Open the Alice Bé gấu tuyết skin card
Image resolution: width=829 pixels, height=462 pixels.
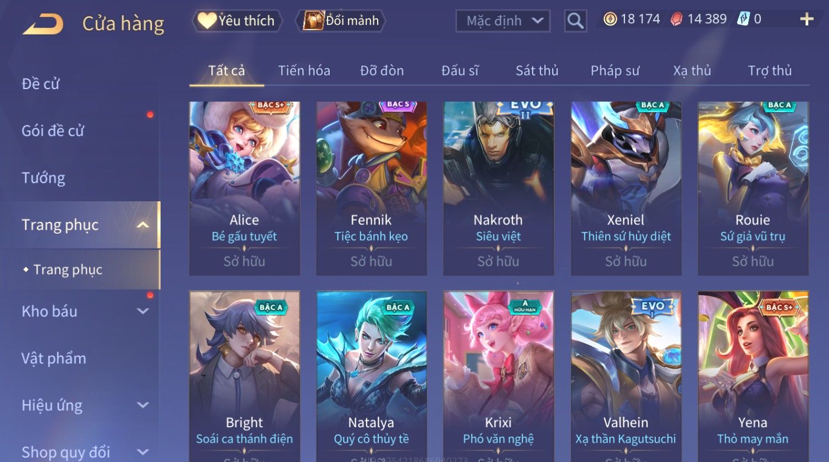[245, 188]
